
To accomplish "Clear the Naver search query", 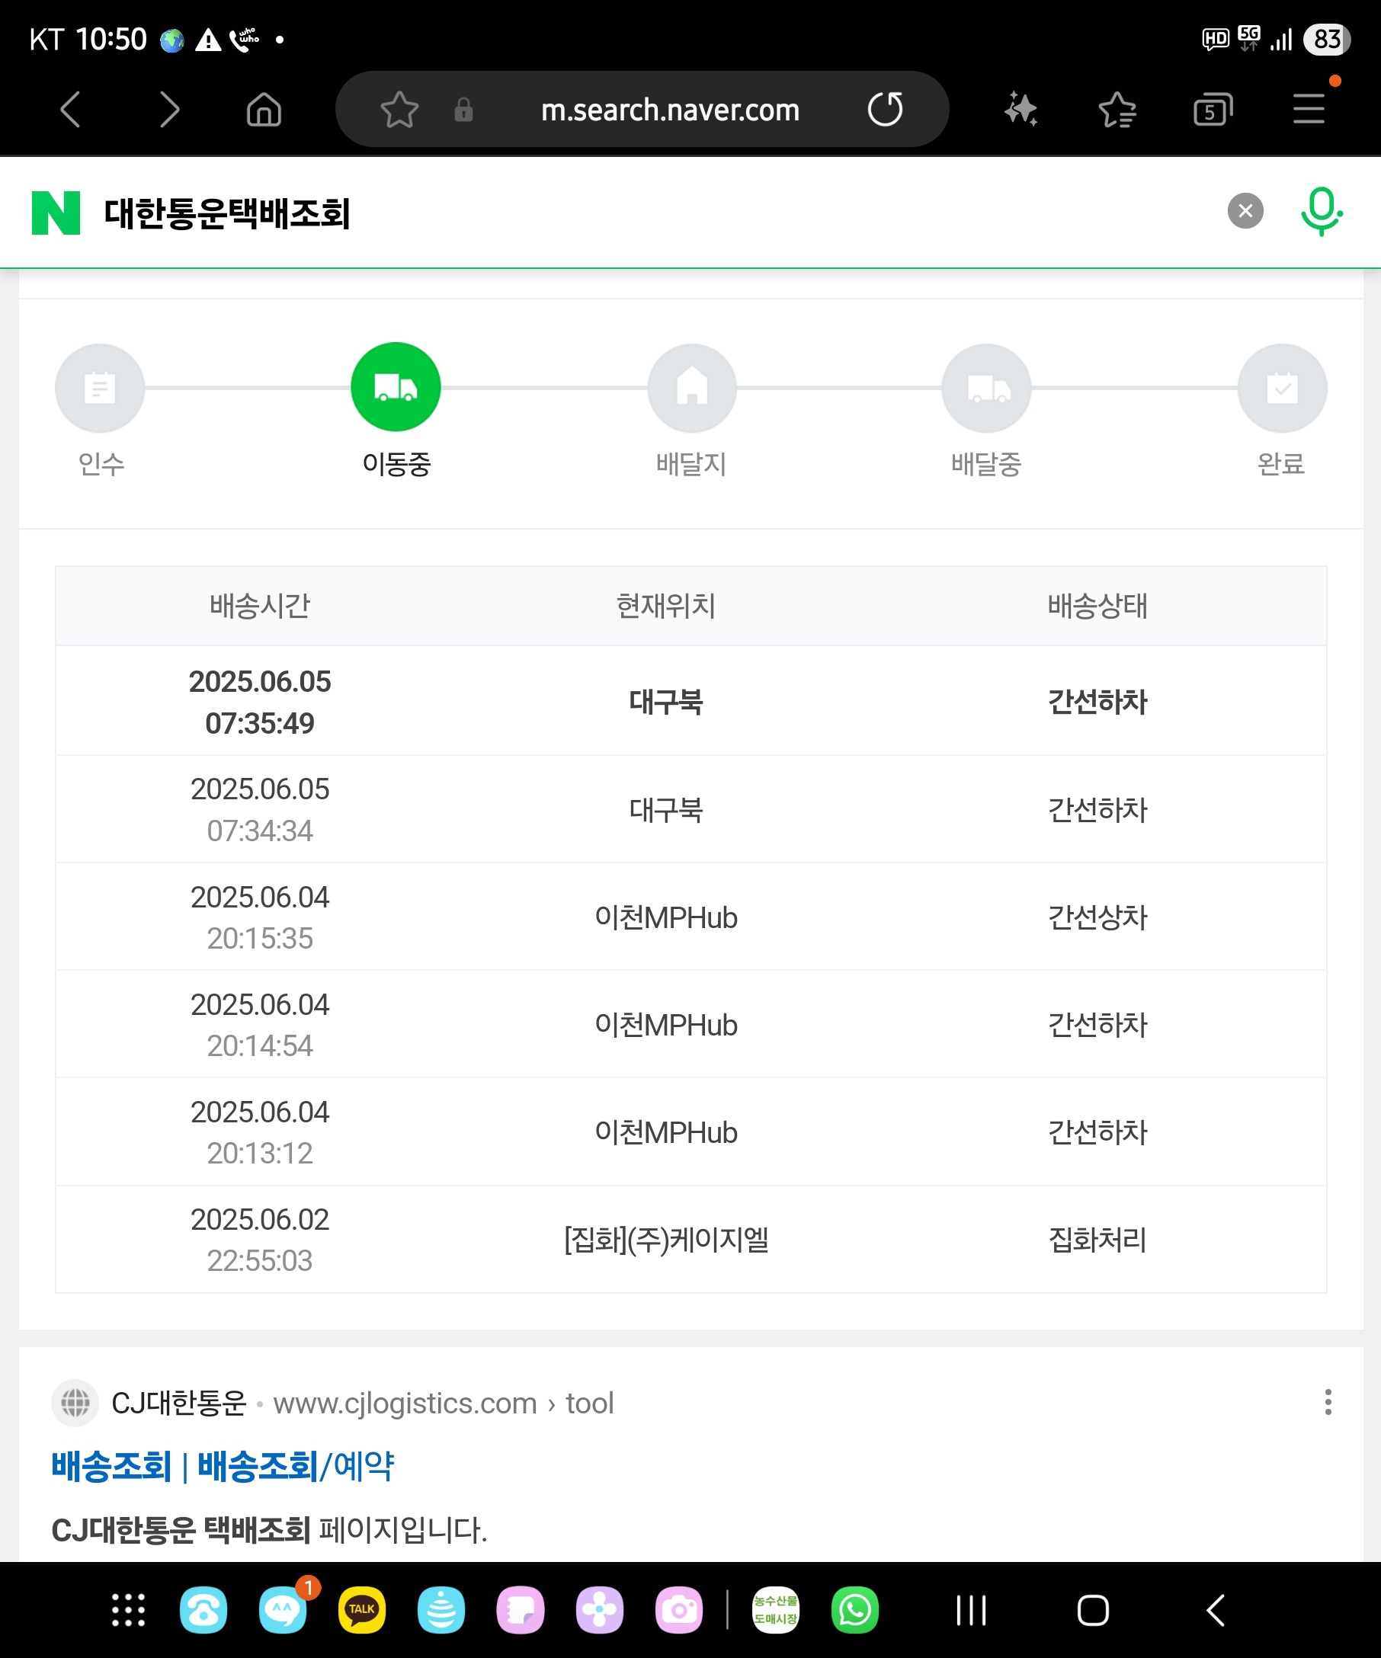I will [x=1245, y=212].
